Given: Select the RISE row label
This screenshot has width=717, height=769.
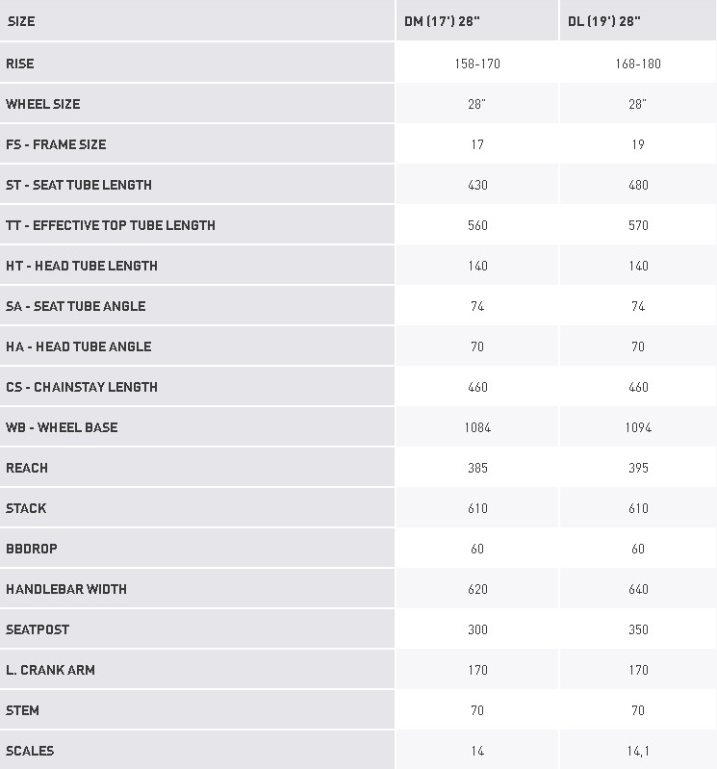Looking at the screenshot, I should pos(20,64).
